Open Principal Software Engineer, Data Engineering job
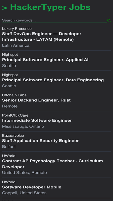Image resolution: width=113 pixels, height=201 pixels. 53,80
